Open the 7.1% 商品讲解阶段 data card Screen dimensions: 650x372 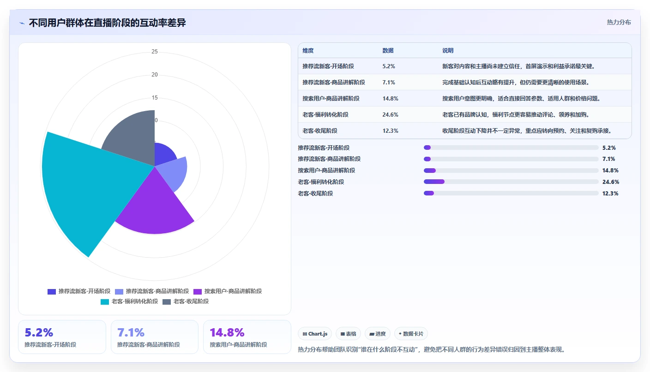pyautogui.click(x=155, y=337)
